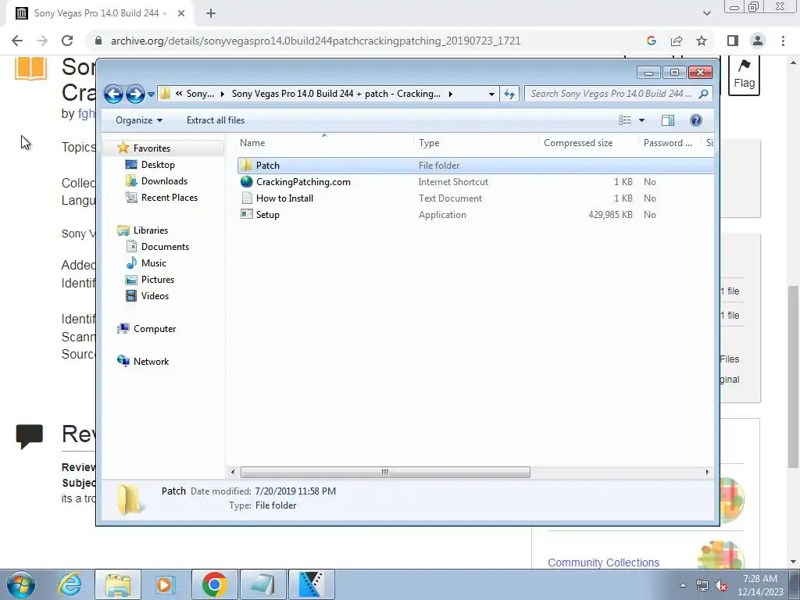Screen dimensions: 800x600
Task: Select Network in the navigation pane
Action: pyautogui.click(x=151, y=361)
